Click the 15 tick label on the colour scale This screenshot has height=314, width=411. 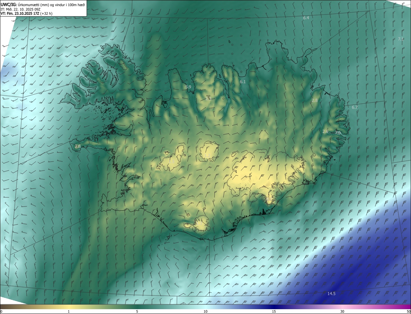[x=274, y=311]
